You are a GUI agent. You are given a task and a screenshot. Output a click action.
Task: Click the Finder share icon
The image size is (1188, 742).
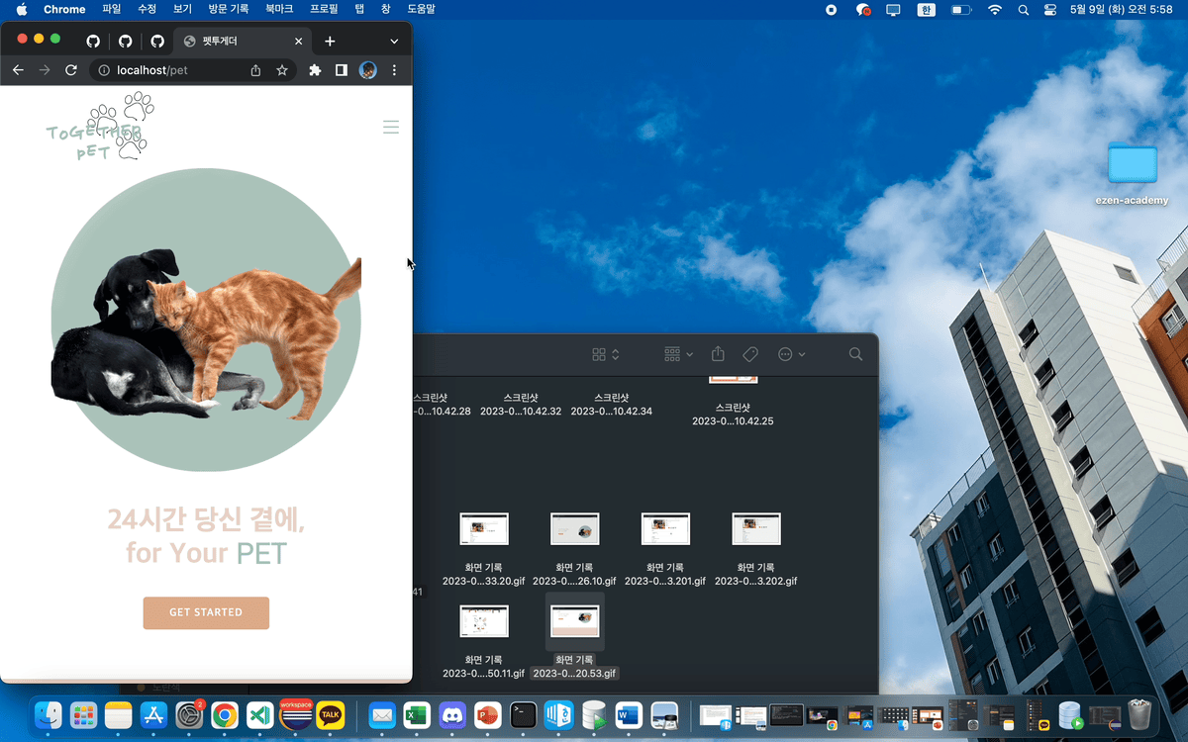[x=719, y=354]
